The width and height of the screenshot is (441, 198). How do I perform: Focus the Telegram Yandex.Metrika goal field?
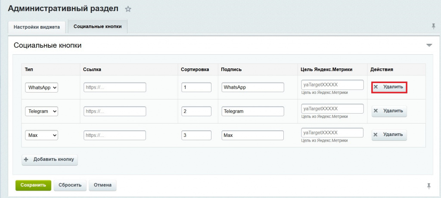point(332,108)
